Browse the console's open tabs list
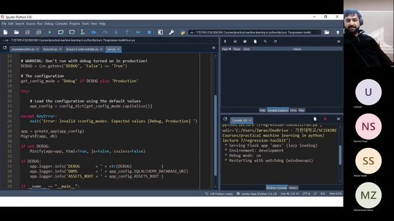Viewport: 394px width, 221px height. pos(225,119)
